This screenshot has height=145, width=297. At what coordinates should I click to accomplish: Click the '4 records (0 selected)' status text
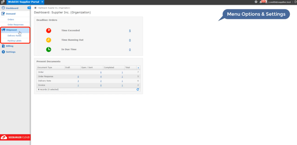tap(48, 89)
